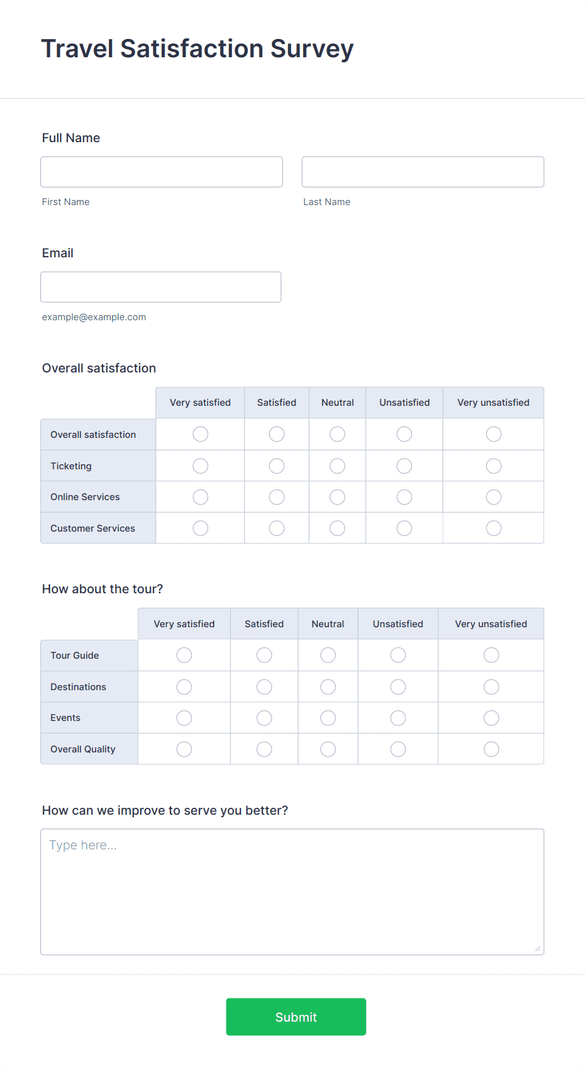The width and height of the screenshot is (585, 1067).
Task: Rate Destinations as Satisfied
Action: (264, 686)
